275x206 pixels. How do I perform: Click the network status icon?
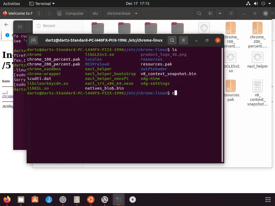click(248, 3)
